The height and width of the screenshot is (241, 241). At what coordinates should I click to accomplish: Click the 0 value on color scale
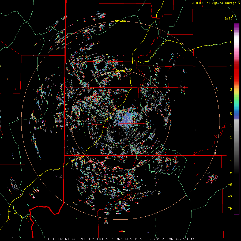point(231,114)
